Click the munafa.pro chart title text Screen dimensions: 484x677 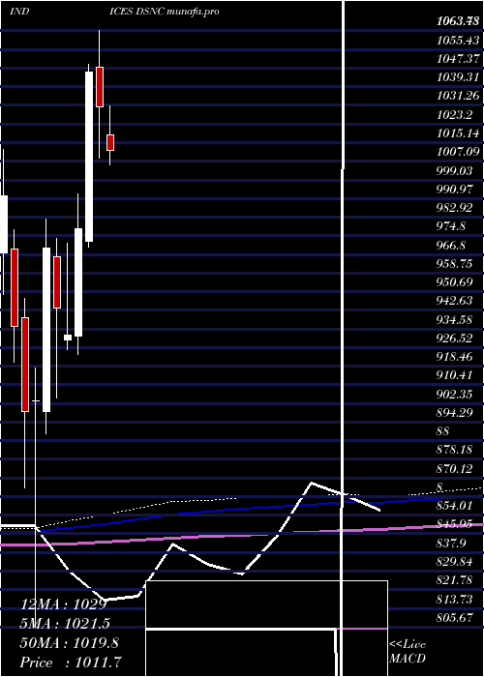[x=192, y=12]
